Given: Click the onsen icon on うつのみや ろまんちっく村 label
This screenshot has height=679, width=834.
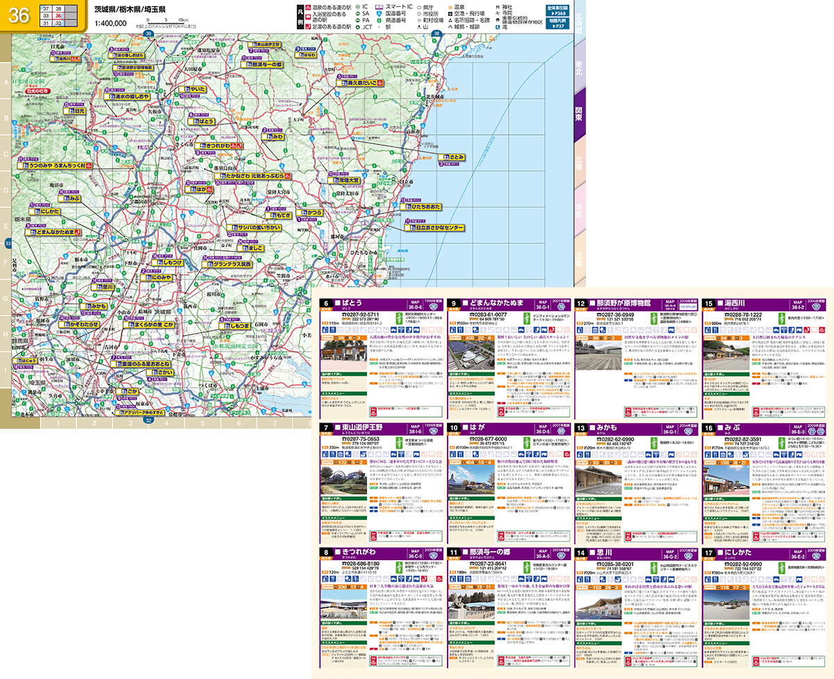Looking at the screenshot, I should (x=89, y=167).
